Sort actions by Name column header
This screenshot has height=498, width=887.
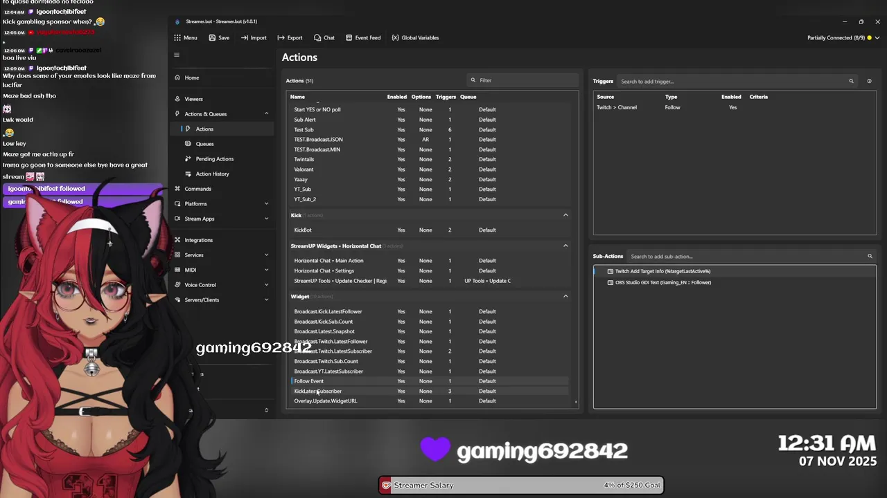pyautogui.click(x=297, y=97)
